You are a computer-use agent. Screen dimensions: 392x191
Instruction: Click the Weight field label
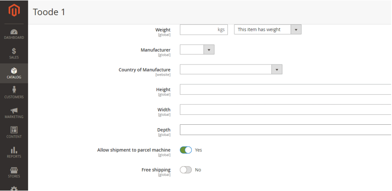pos(163,30)
